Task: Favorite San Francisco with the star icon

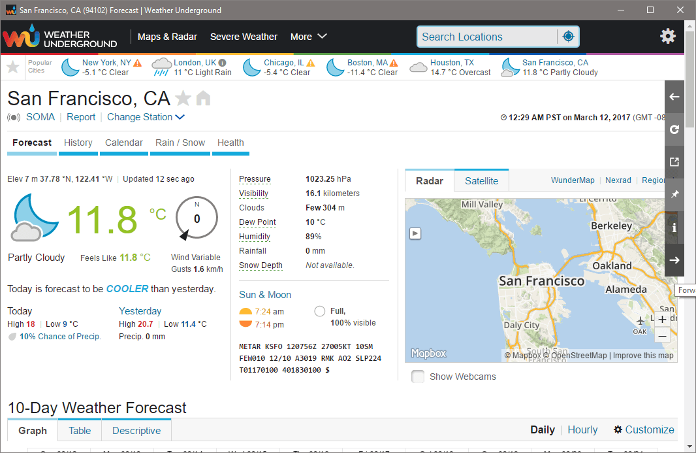Action: (183, 98)
